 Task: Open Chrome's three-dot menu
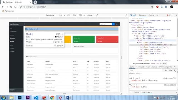coord(176,7)
